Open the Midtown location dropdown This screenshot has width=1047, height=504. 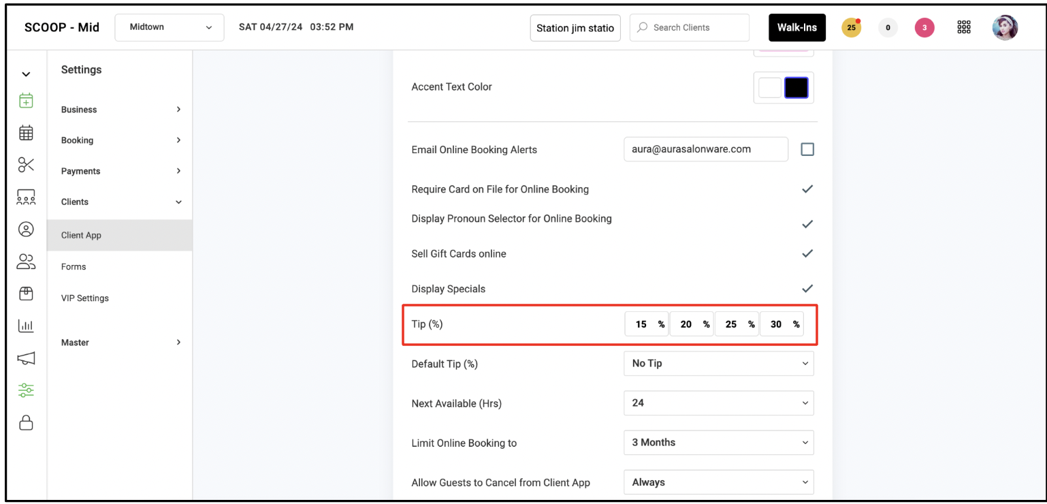coord(170,27)
